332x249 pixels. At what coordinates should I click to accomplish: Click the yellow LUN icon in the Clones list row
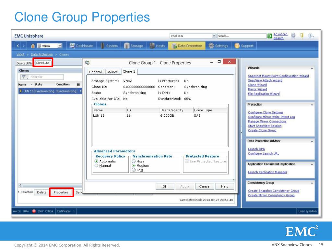(x=20, y=91)
